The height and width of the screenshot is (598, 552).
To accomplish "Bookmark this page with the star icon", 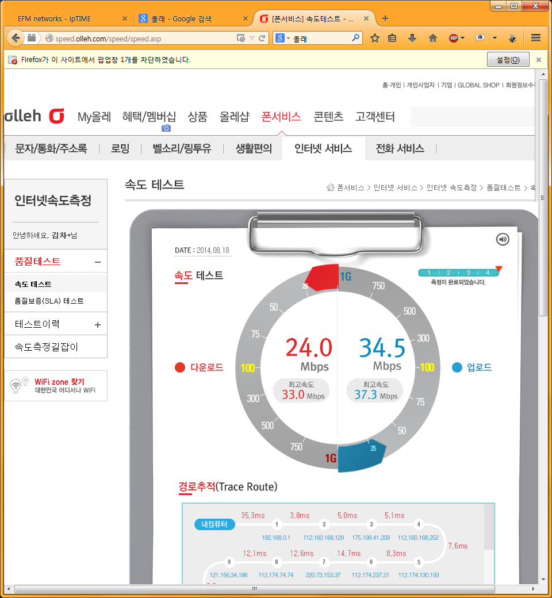I will (374, 38).
